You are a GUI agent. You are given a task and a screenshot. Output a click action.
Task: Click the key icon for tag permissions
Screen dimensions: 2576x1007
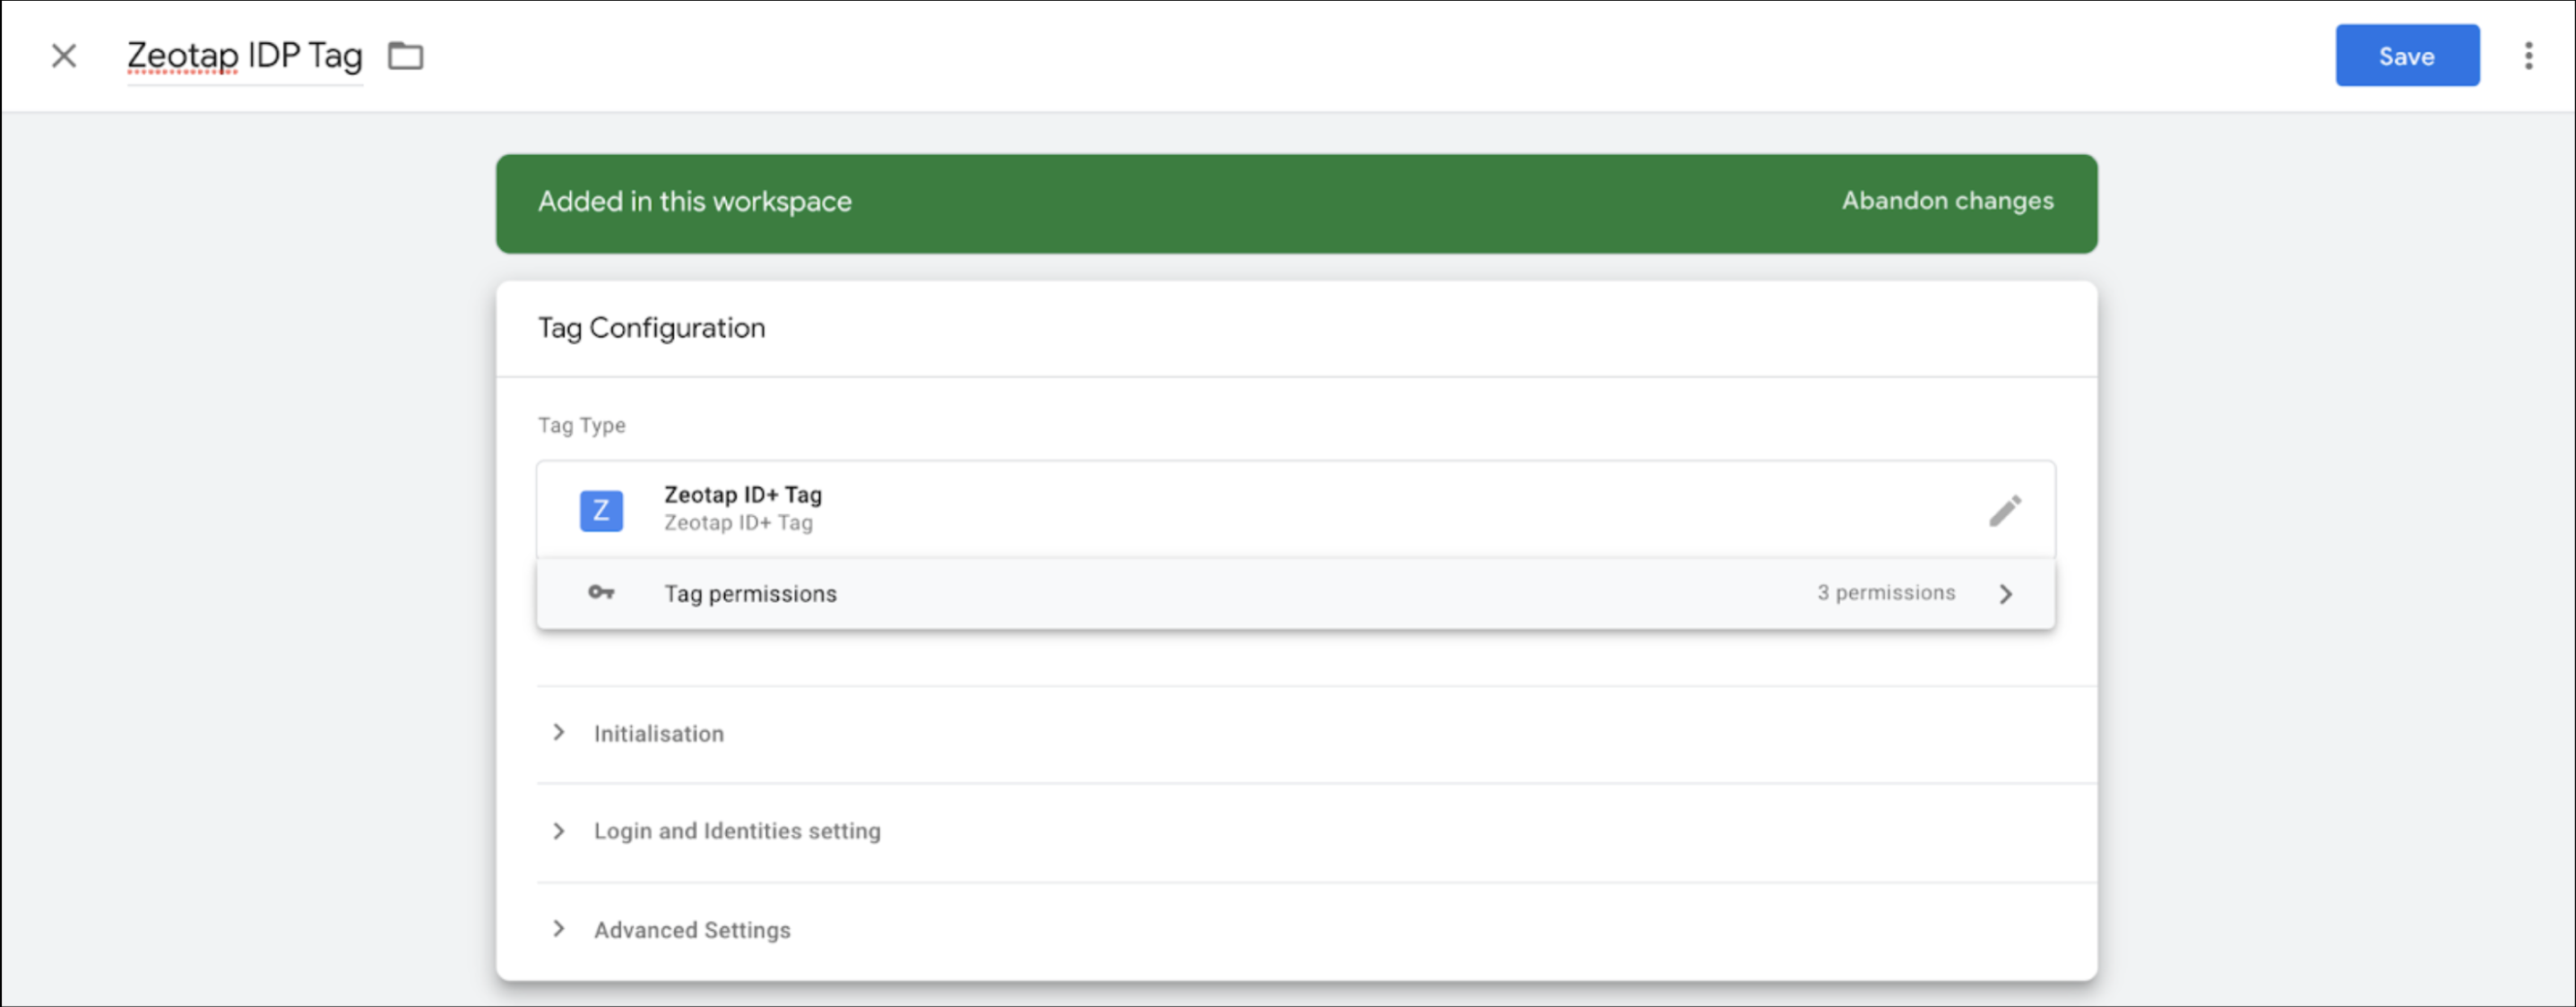(x=601, y=593)
